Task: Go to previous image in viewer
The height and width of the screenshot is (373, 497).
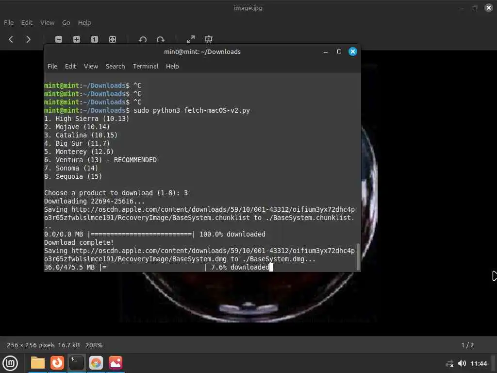Action: coord(11,39)
